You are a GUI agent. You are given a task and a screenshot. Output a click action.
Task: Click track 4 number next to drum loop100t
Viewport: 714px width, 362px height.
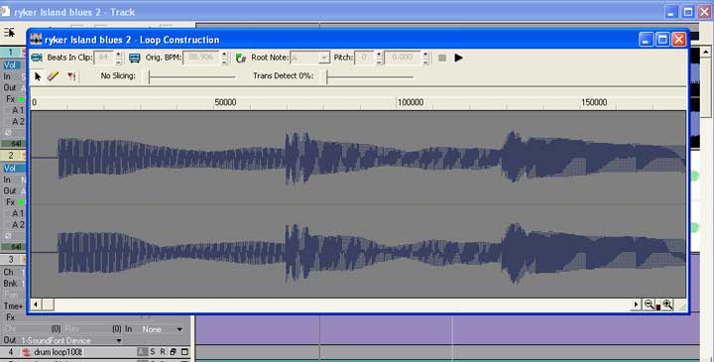click(x=11, y=352)
